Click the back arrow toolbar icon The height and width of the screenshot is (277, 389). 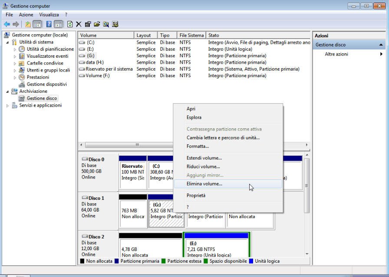coord(7,24)
